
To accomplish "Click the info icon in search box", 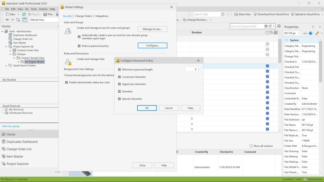I will (x=266, y=26).
